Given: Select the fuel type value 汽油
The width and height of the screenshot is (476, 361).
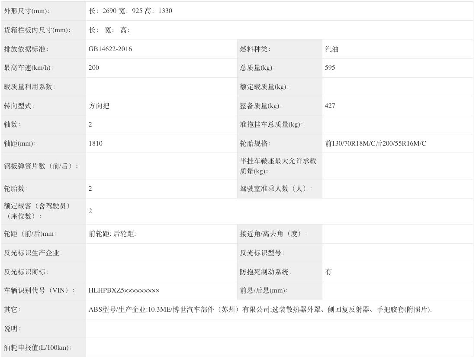Looking at the screenshot, I should pos(331,49).
